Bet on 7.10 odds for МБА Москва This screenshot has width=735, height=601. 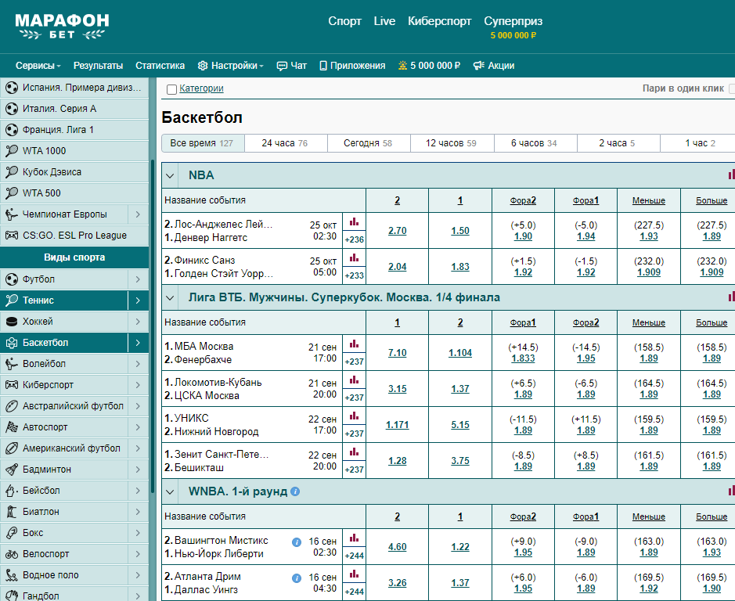pos(398,352)
